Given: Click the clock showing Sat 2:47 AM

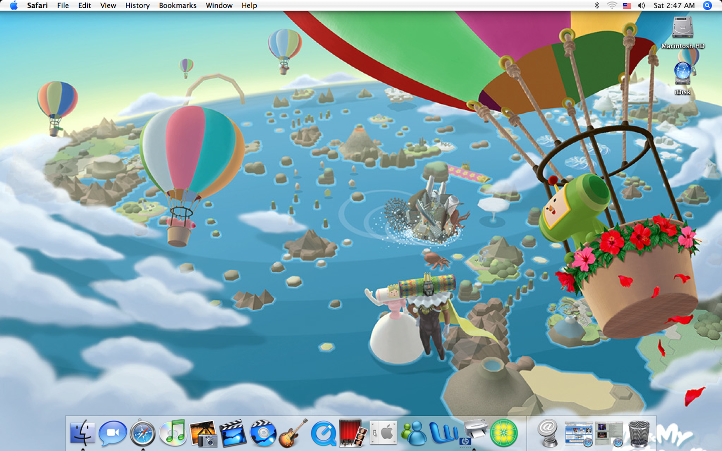Looking at the screenshot, I should [674, 6].
